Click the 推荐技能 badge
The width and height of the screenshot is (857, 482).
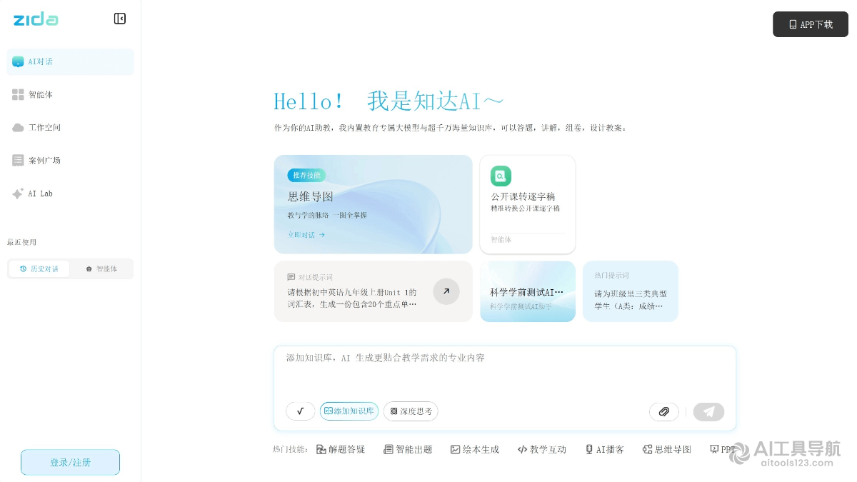[x=306, y=175]
